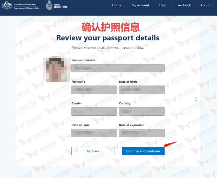
Task: Click the Review your passport details heading
Action: (x=108, y=38)
